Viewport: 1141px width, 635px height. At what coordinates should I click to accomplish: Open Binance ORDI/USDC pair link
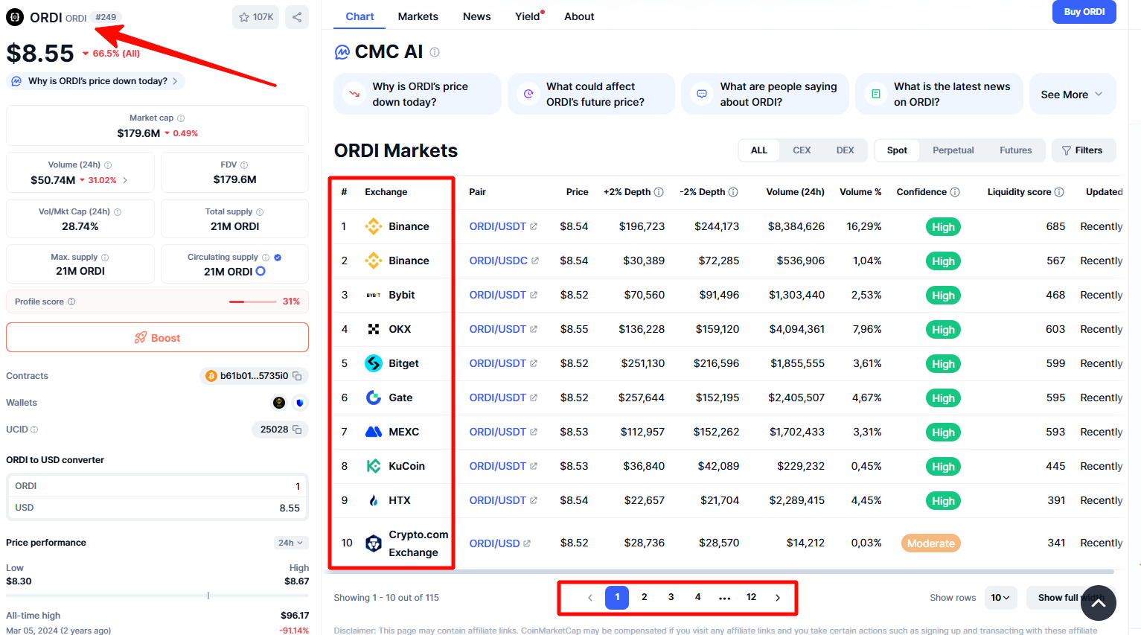pyautogui.click(x=504, y=261)
